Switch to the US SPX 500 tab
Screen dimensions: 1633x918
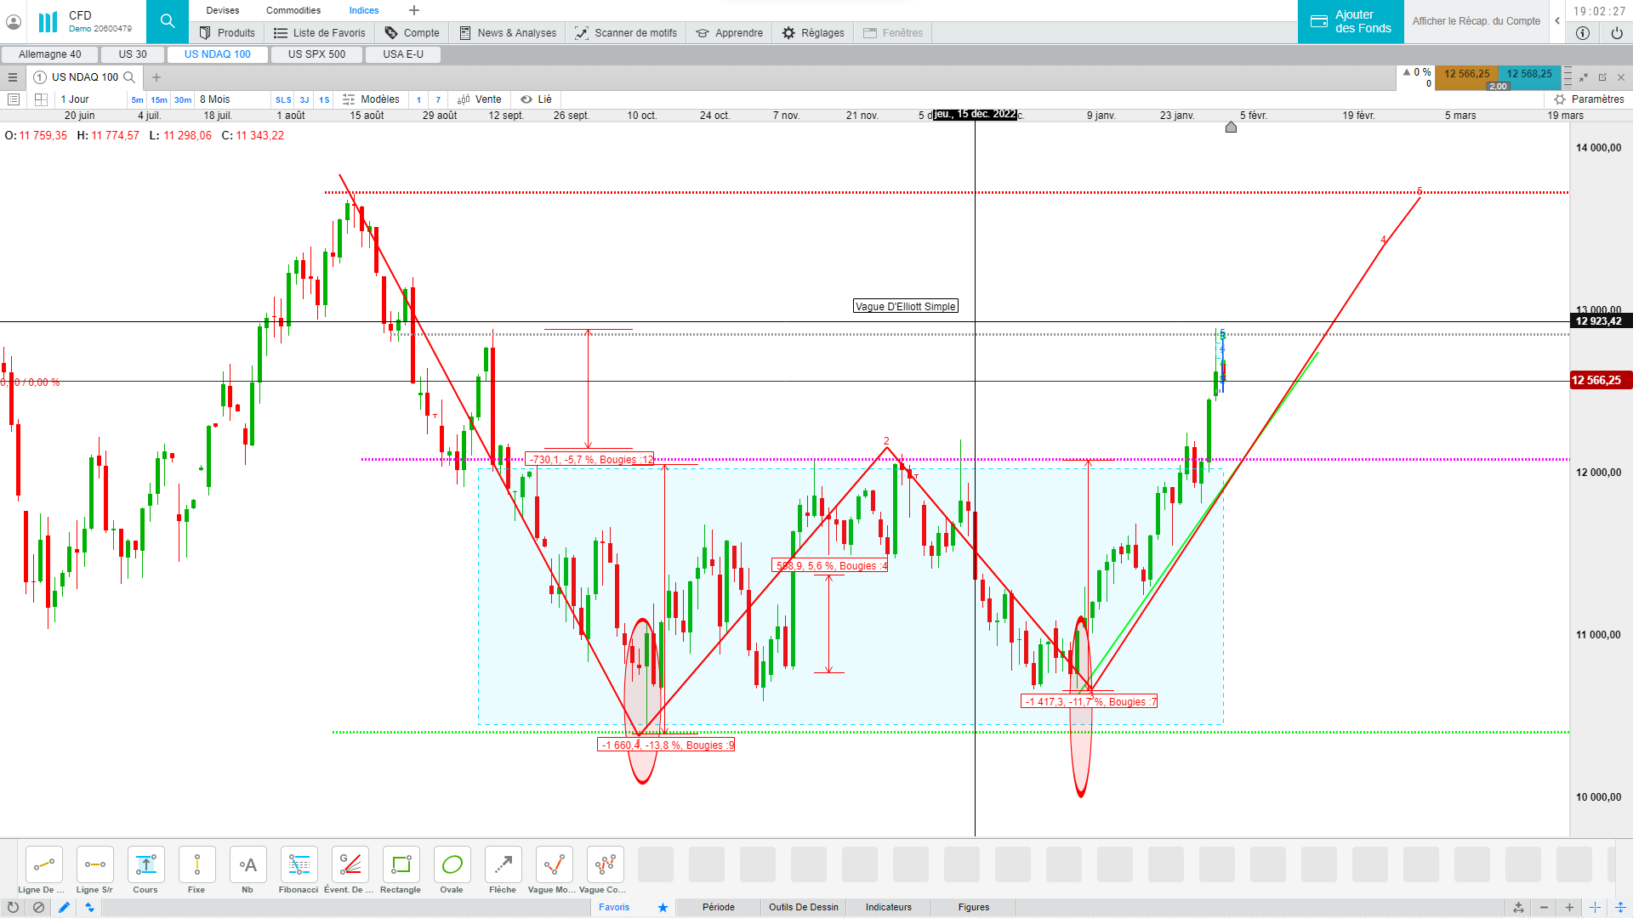[316, 54]
